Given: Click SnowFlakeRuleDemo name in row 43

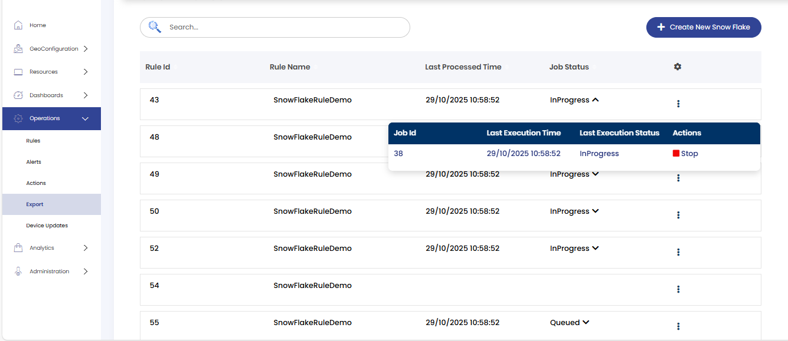Looking at the screenshot, I should [312, 100].
